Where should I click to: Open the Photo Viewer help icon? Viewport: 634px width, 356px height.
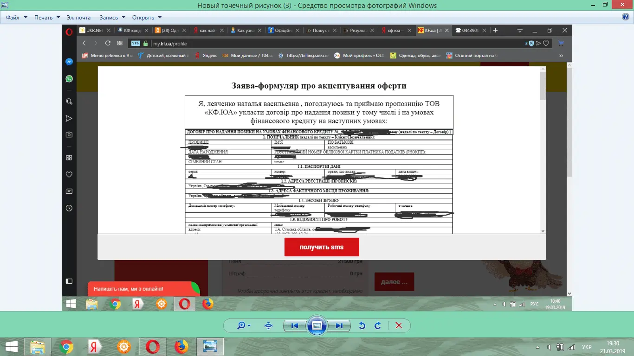click(x=625, y=17)
